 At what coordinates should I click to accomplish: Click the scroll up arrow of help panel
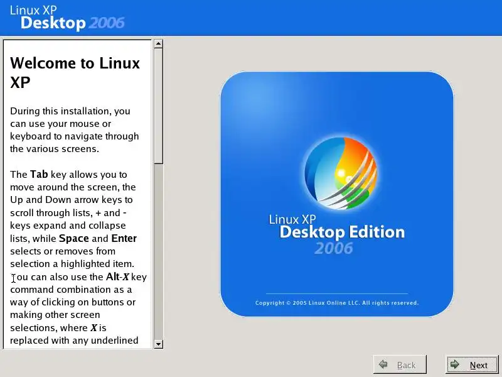[x=158, y=43]
